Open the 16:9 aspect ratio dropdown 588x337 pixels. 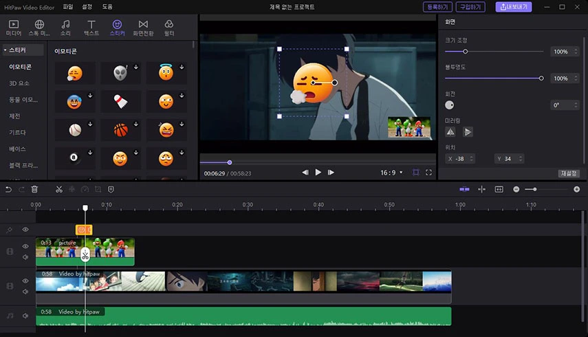391,173
